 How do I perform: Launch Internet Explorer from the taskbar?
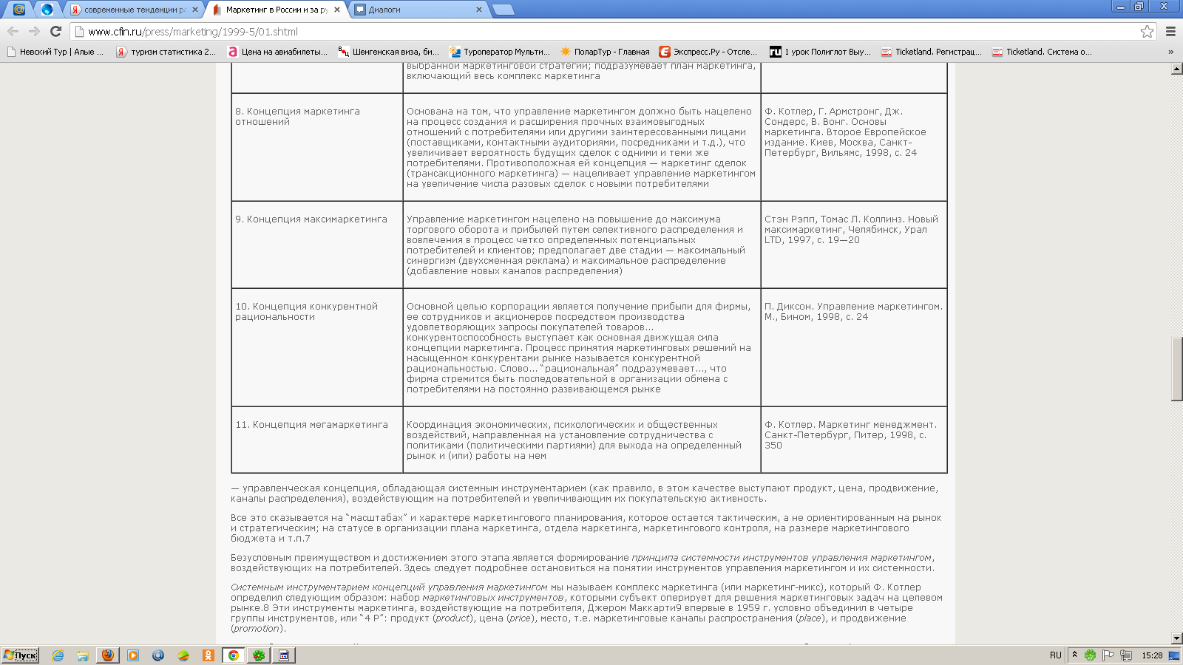click(x=58, y=655)
